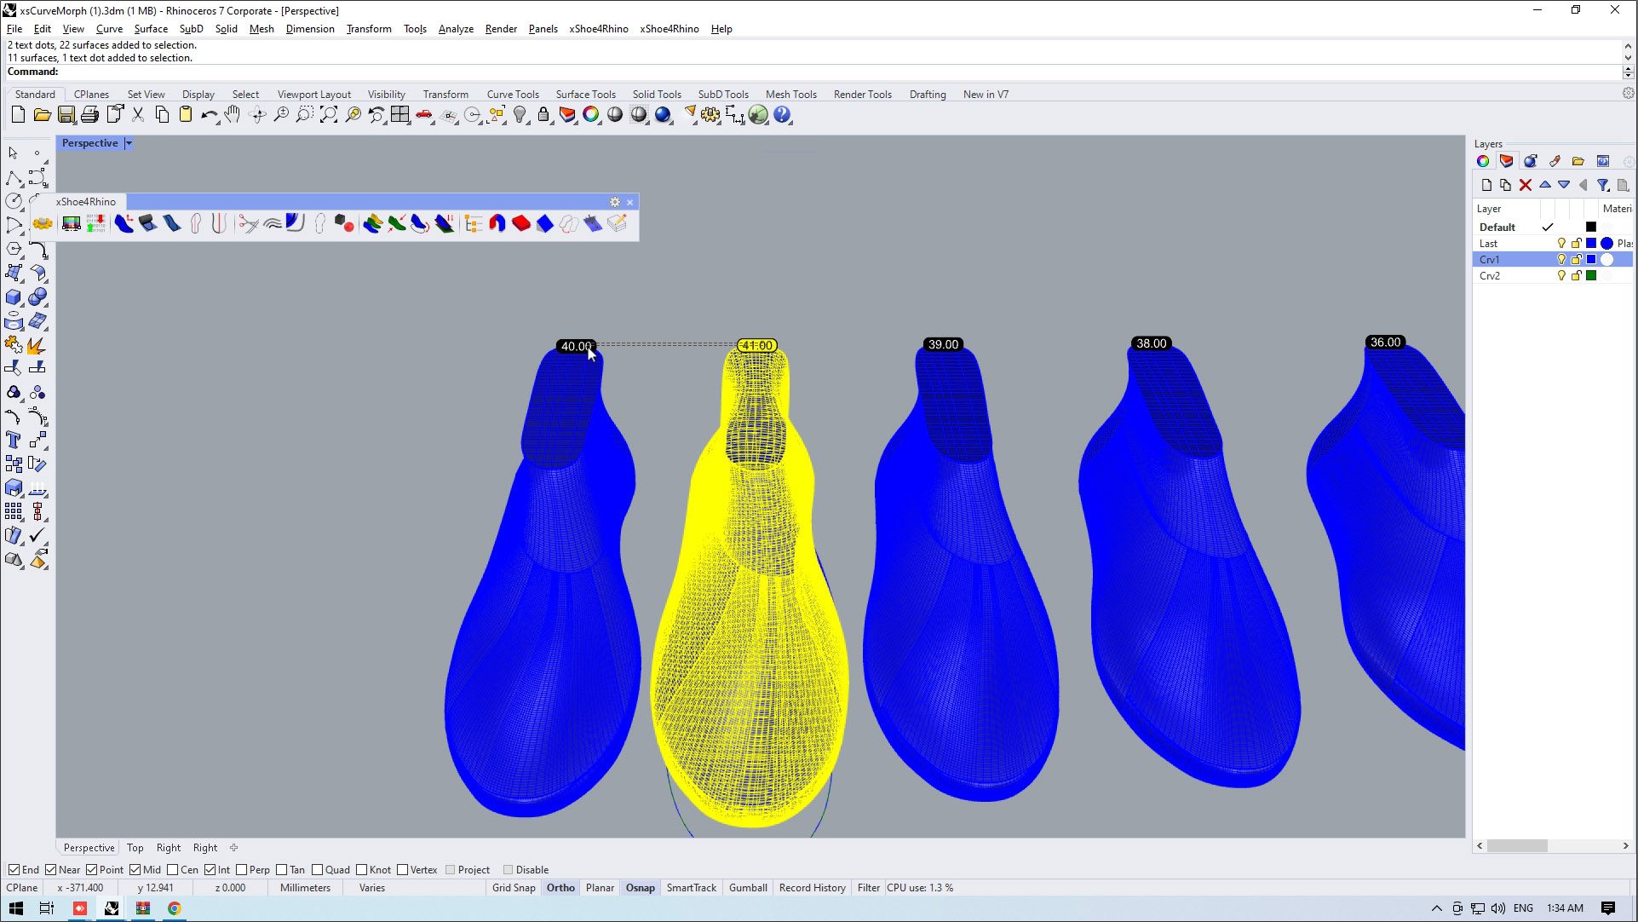Click the Four Viewports layout icon

[400, 115]
